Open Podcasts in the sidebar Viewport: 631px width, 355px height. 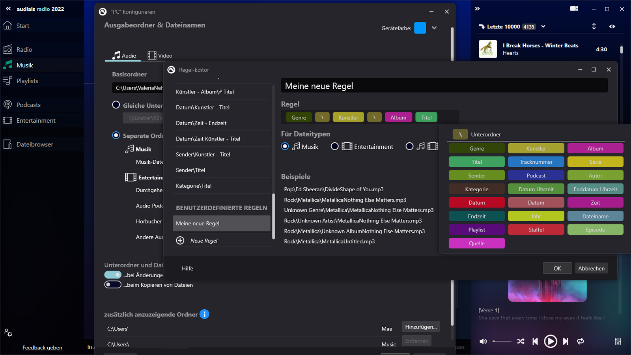(28, 105)
